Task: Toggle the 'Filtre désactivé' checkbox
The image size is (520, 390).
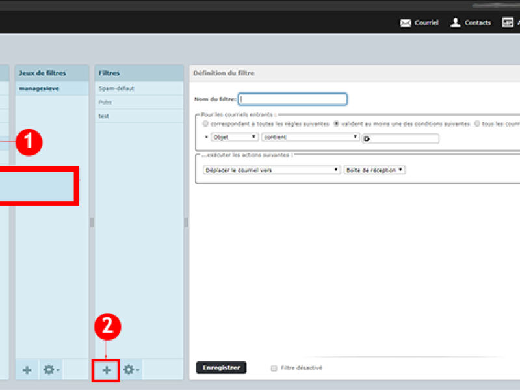Action: [274, 368]
